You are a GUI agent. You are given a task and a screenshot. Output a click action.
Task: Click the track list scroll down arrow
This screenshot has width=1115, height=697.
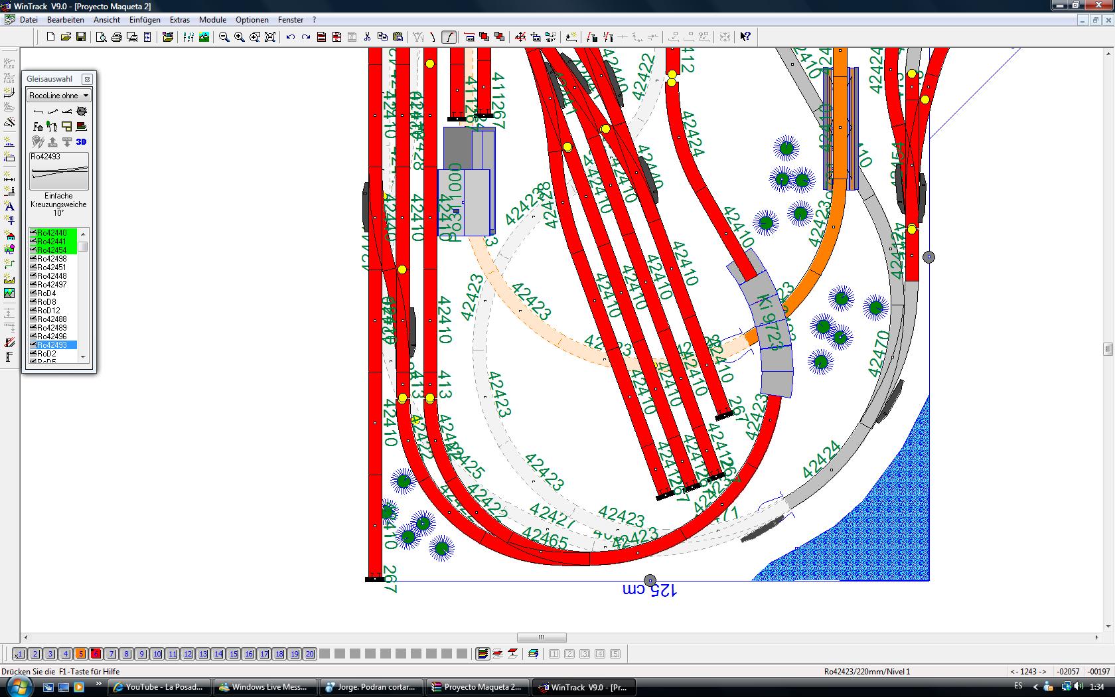pos(83,356)
